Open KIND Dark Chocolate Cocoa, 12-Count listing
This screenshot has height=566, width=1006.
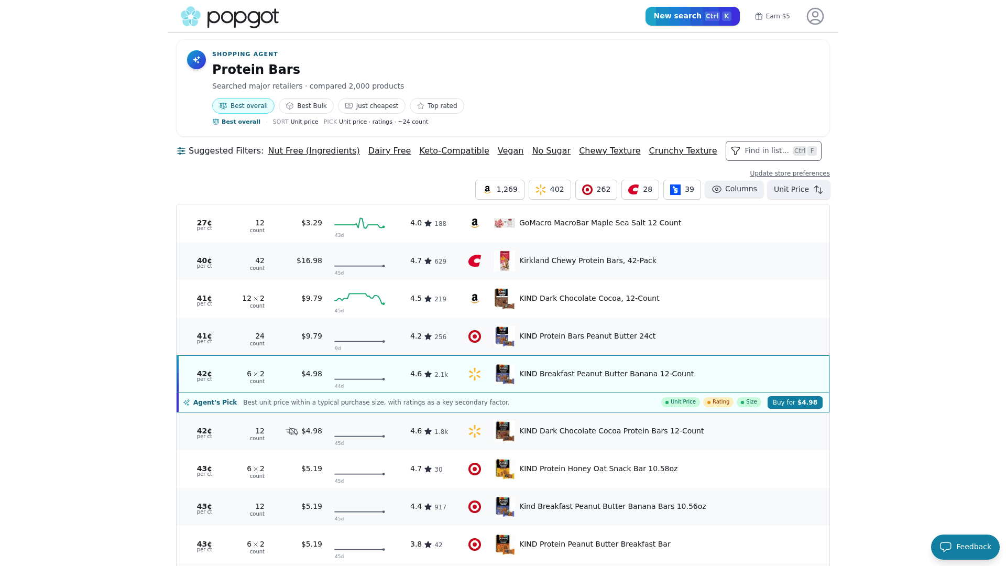[x=589, y=298]
